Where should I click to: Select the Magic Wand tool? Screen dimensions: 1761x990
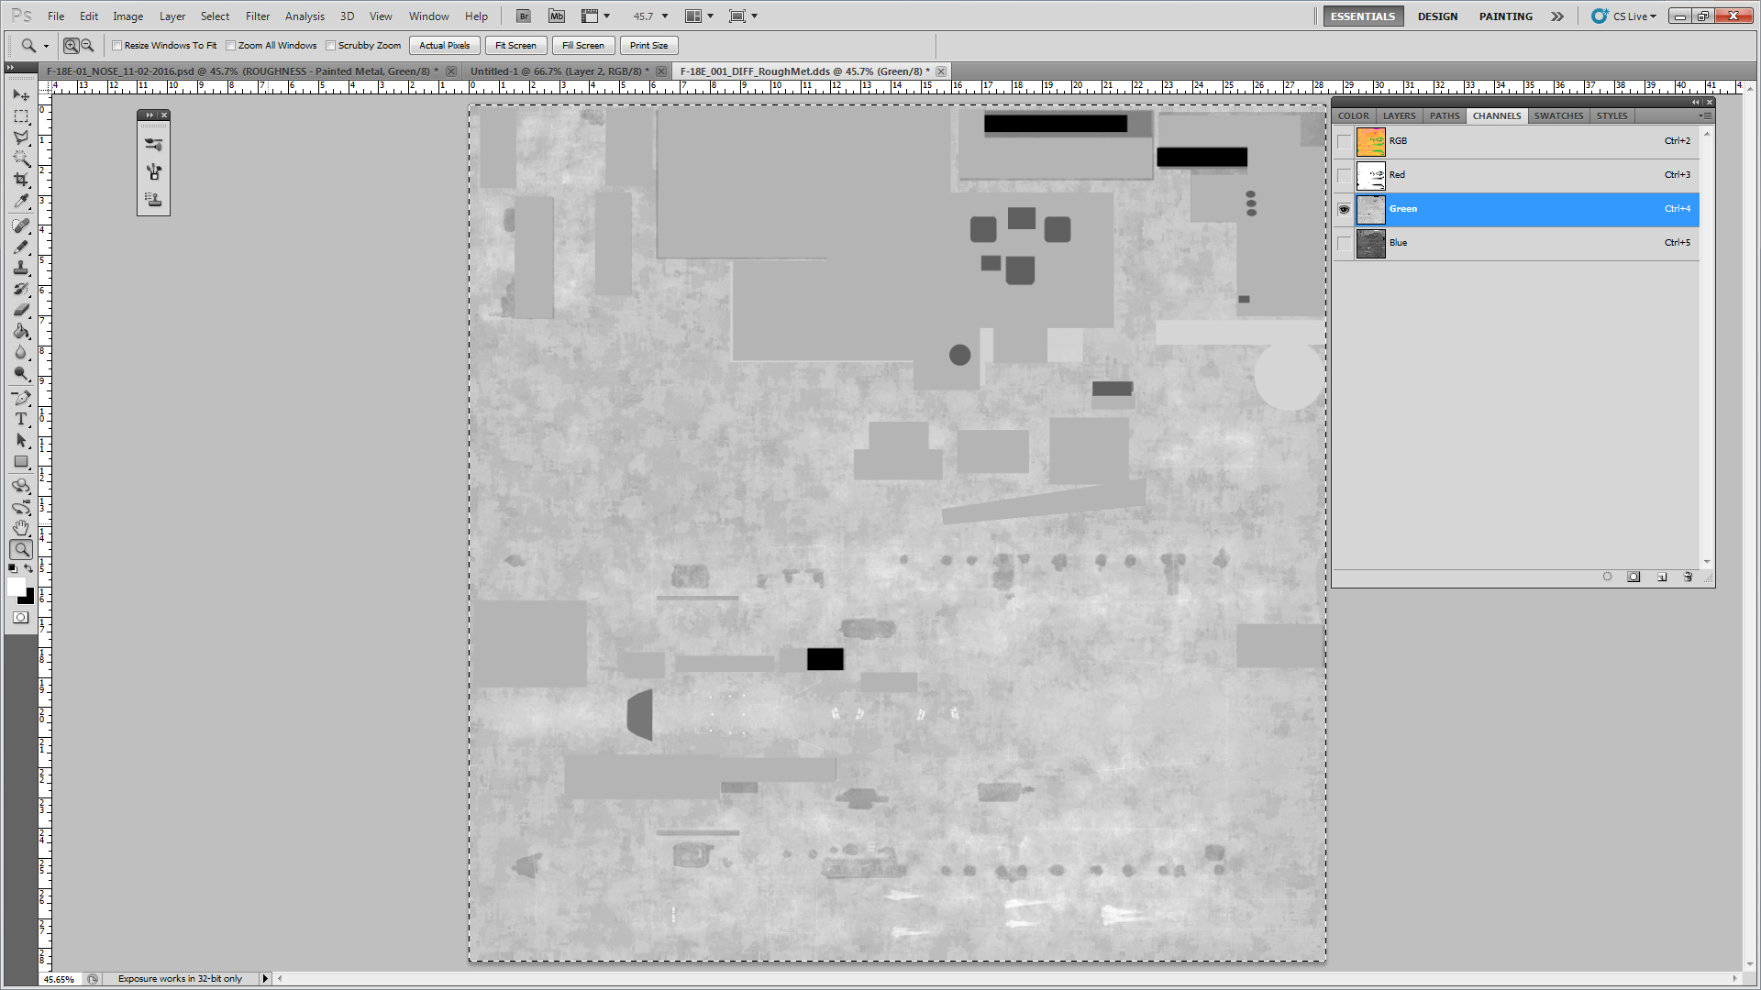click(21, 159)
